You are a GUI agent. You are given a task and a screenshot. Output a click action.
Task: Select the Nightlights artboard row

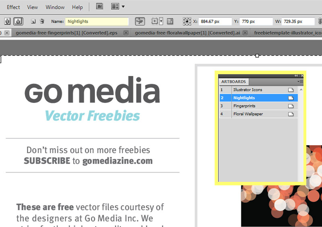259,98
